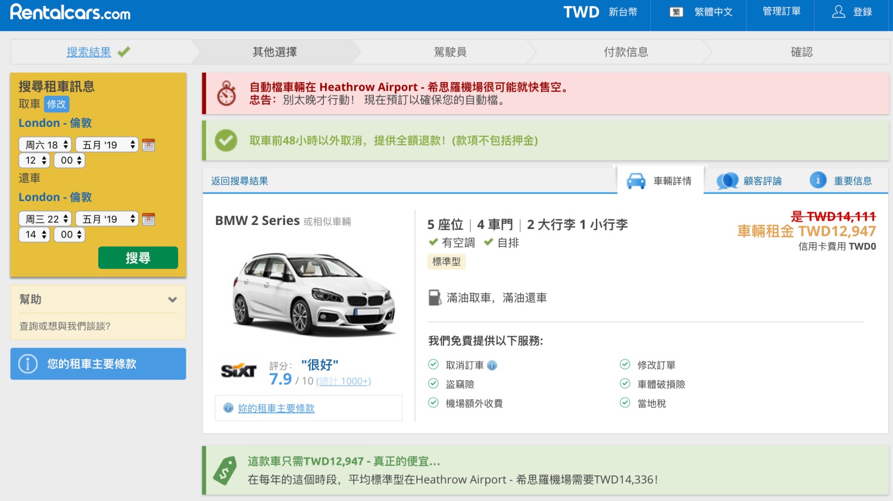Viewport: 893px width, 501px height.
Task: Open drop-off day dropdown showing 周三 22
Action: (45, 219)
